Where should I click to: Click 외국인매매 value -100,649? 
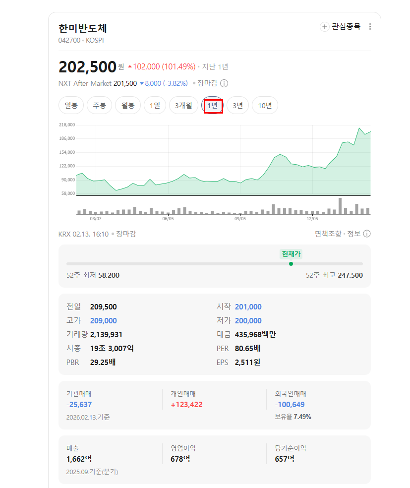coord(290,405)
